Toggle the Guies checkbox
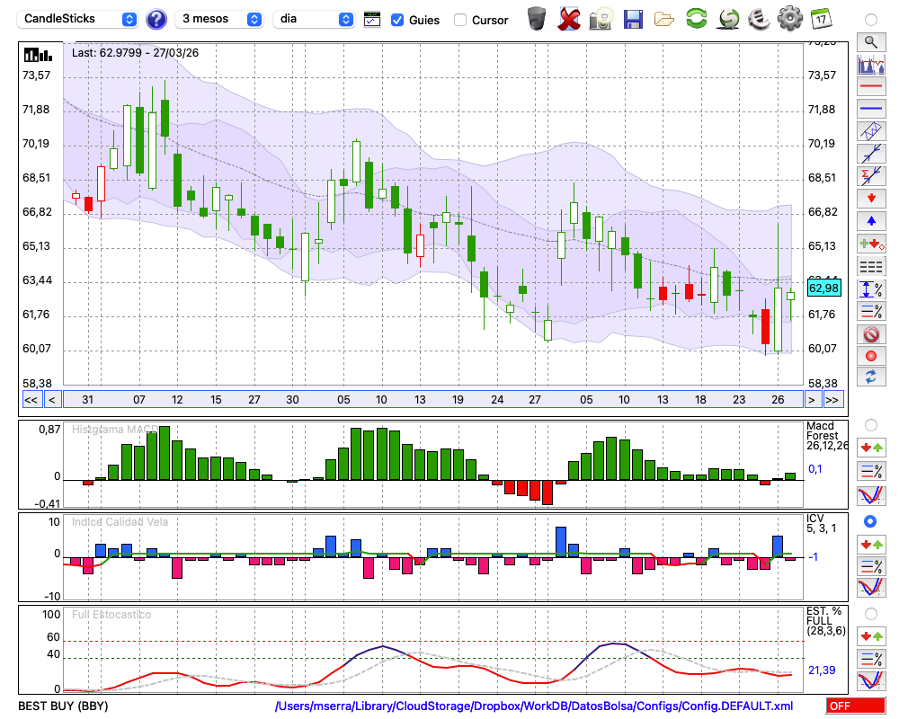Image resolution: width=899 pixels, height=719 pixels. click(397, 20)
